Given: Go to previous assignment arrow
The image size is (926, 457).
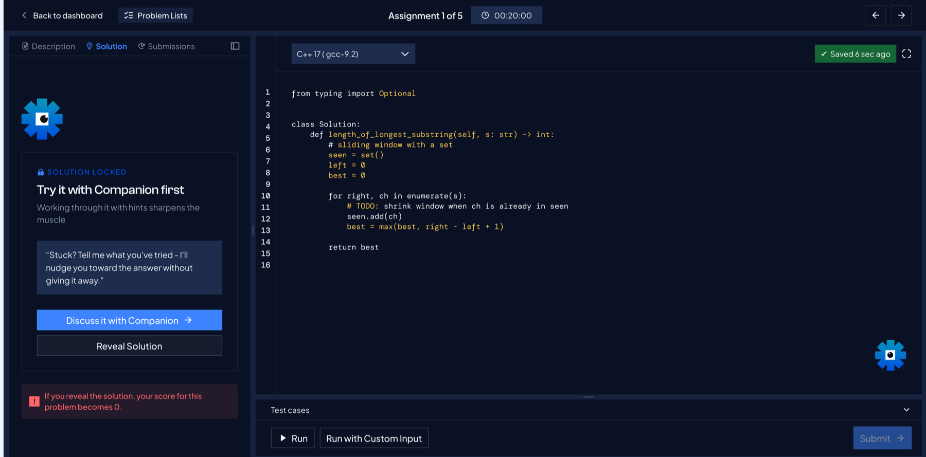Looking at the screenshot, I should tap(876, 15).
